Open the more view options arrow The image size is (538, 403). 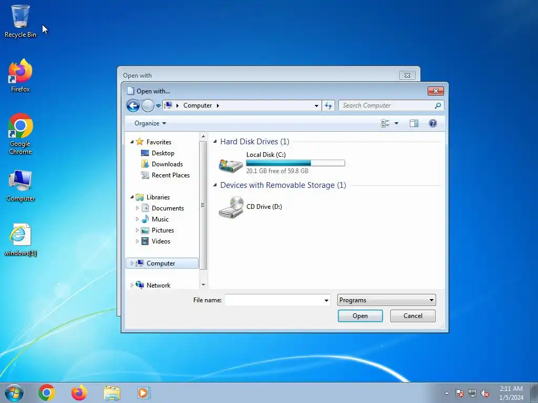396,123
